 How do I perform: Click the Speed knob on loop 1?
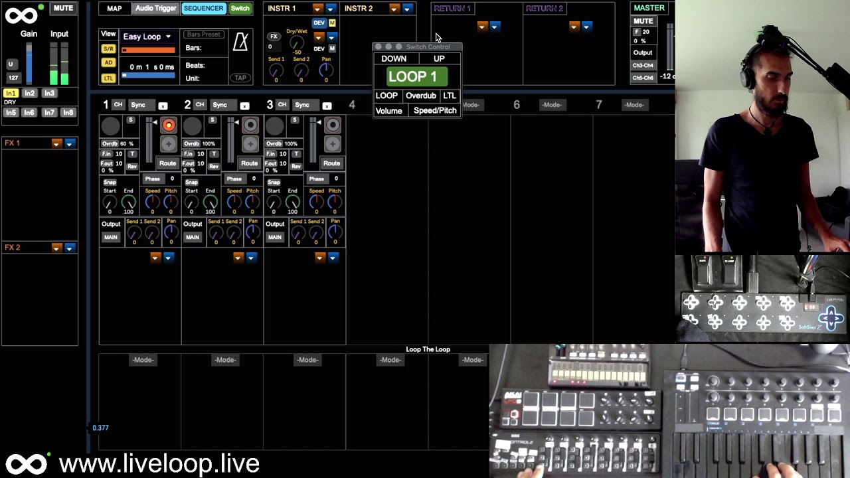coord(152,202)
